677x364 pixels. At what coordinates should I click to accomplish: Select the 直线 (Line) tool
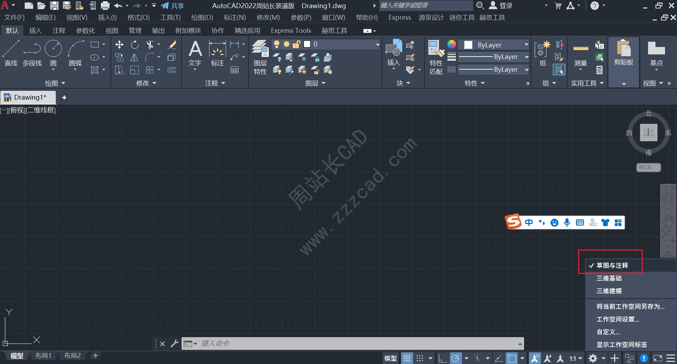[x=11, y=53]
